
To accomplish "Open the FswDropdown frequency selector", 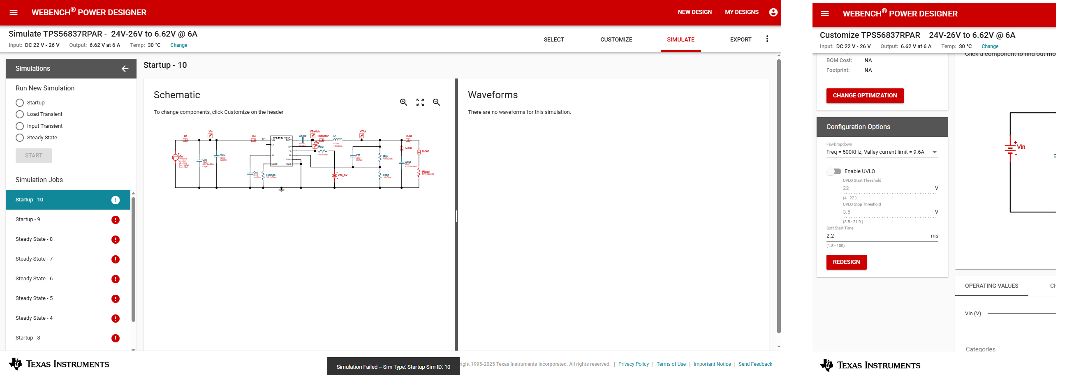I will coord(882,152).
